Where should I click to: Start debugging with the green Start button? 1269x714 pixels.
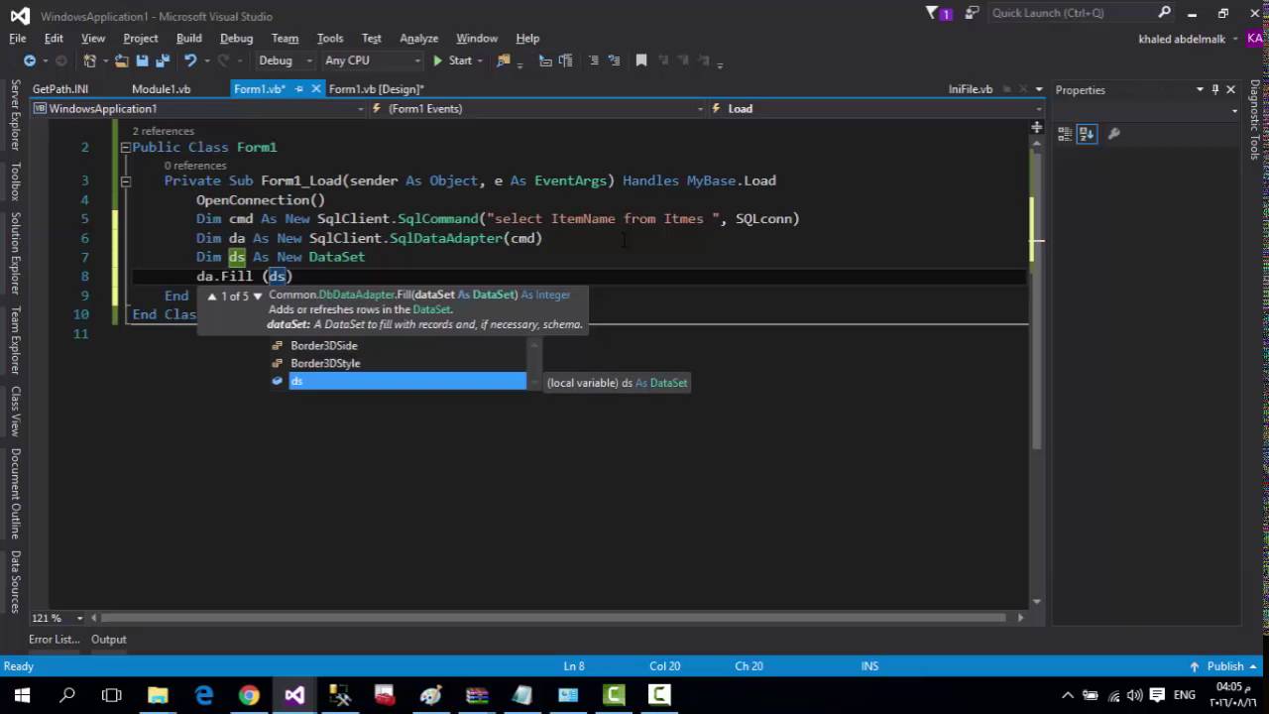[452, 60]
